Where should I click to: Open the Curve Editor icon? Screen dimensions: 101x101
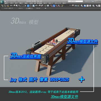tap(88, 6)
